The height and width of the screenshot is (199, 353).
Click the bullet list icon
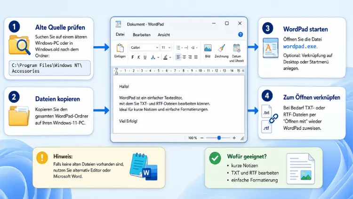click(x=178, y=48)
